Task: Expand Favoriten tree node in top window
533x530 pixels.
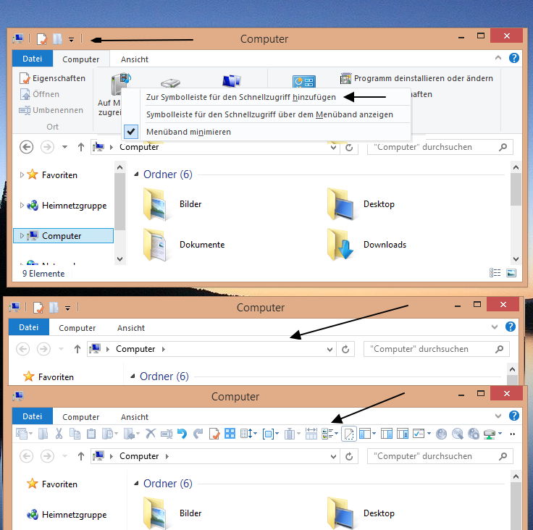Action: pyautogui.click(x=22, y=174)
